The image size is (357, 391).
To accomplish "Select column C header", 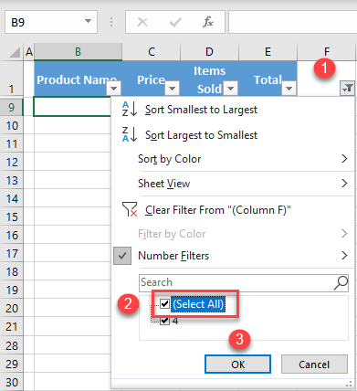I will click(x=152, y=52).
